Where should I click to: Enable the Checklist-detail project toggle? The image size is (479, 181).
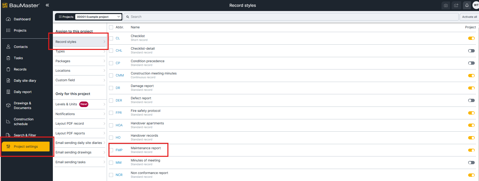tap(471, 51)
